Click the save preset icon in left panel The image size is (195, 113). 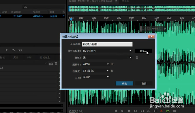tap(51, 63)
